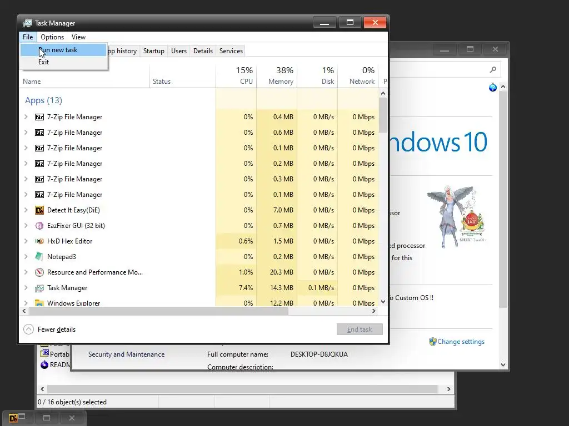Click the Task Manager title bar icon
Screen dimensions: 569x426
pyautogui.click(x=27, y=23)
